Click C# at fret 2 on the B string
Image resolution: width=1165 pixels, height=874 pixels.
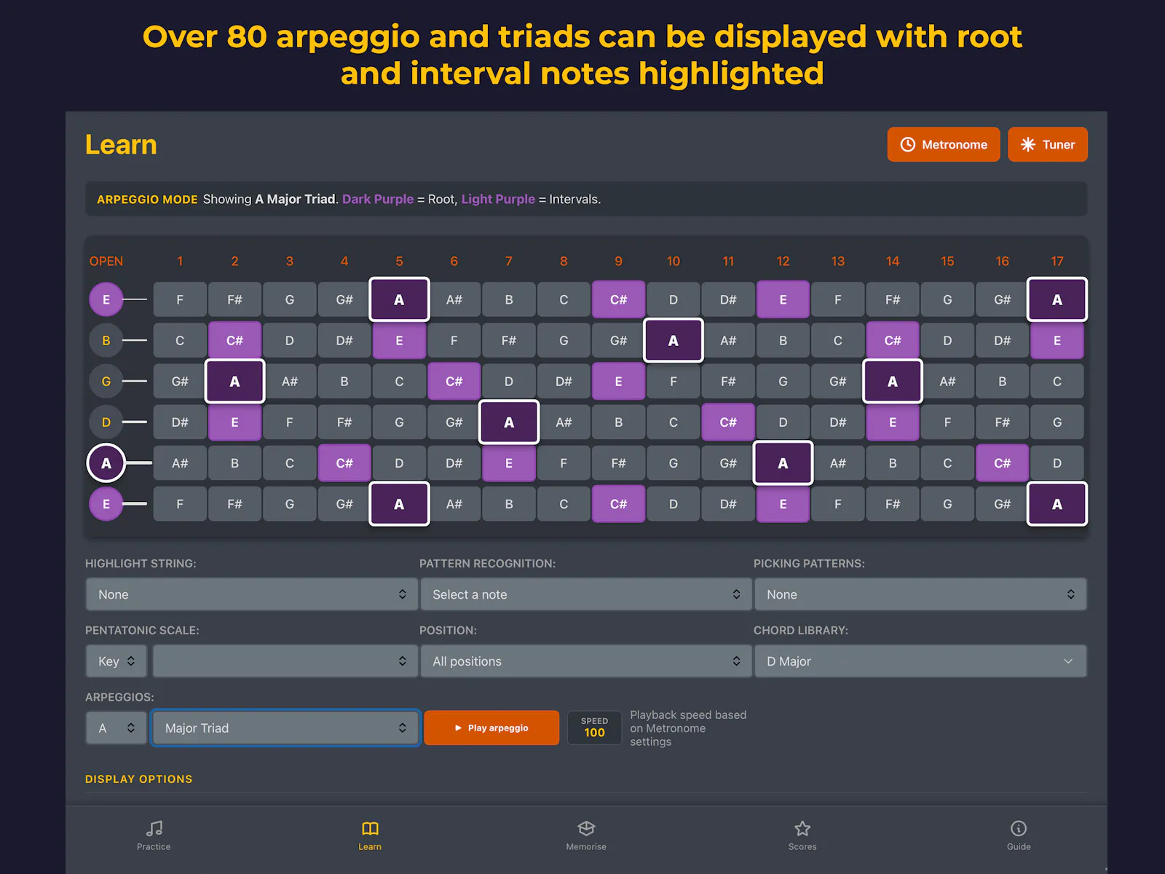point(234,340)
